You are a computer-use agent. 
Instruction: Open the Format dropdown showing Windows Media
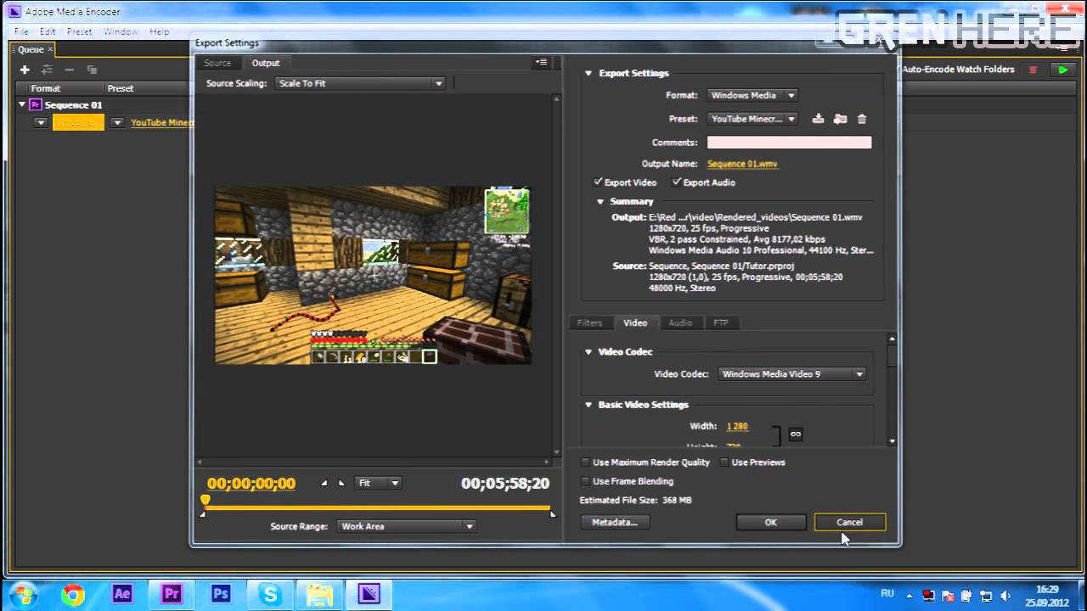(x=752, y=95)
